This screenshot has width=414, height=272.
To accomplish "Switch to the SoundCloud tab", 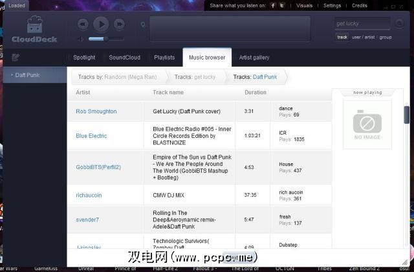I will pos(125,58).
